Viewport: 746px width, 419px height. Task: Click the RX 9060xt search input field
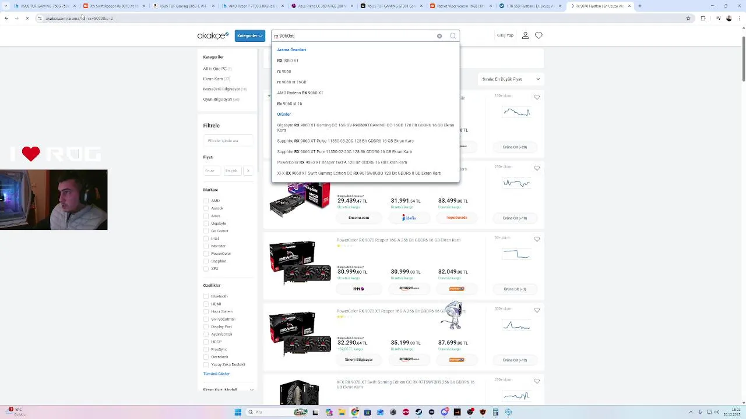[354, 36]
